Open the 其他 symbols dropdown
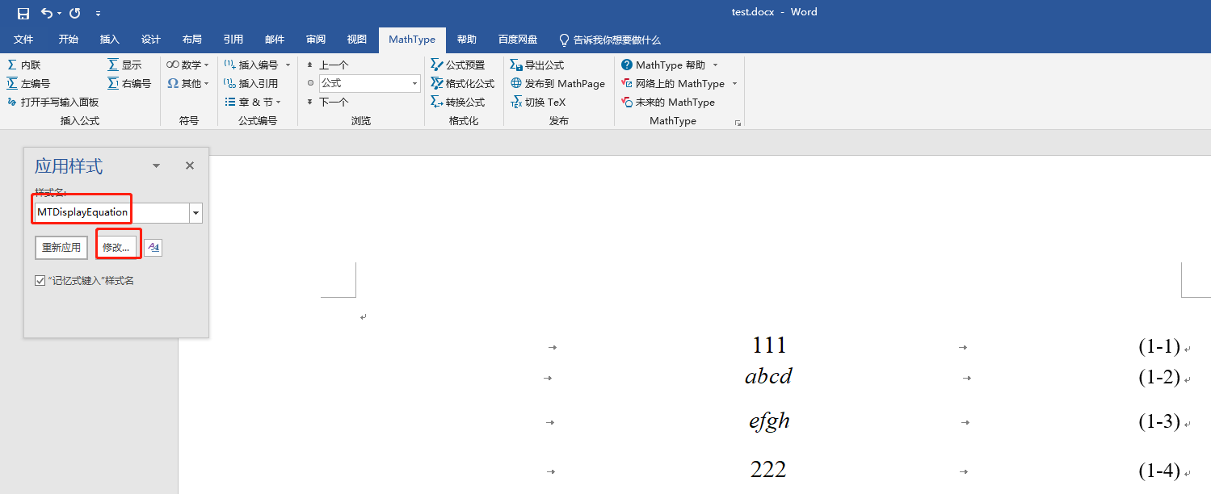Screen dimensions: 1211x494 [x=187, y=83]
